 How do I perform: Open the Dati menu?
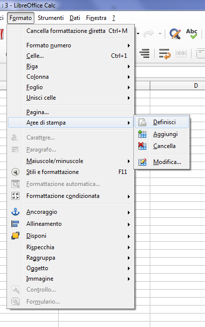pyautogui.click(x=75, y=18)
